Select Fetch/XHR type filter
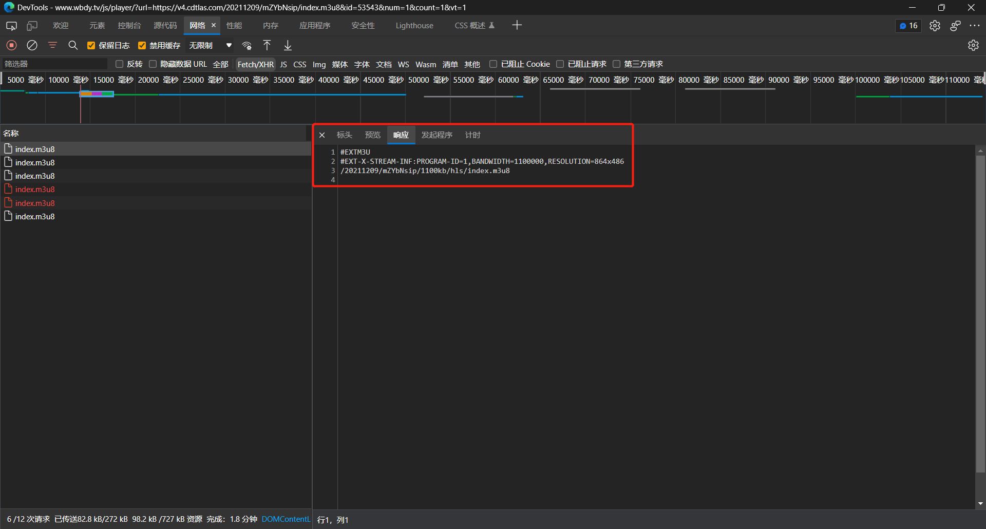 [x=255, y=64]
